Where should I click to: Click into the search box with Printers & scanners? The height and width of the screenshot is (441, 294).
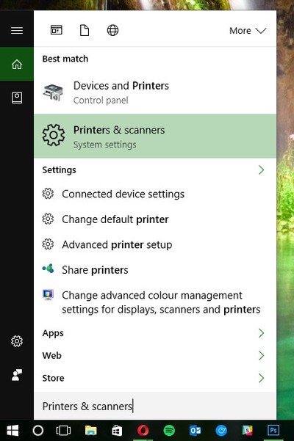click(155, 406)
